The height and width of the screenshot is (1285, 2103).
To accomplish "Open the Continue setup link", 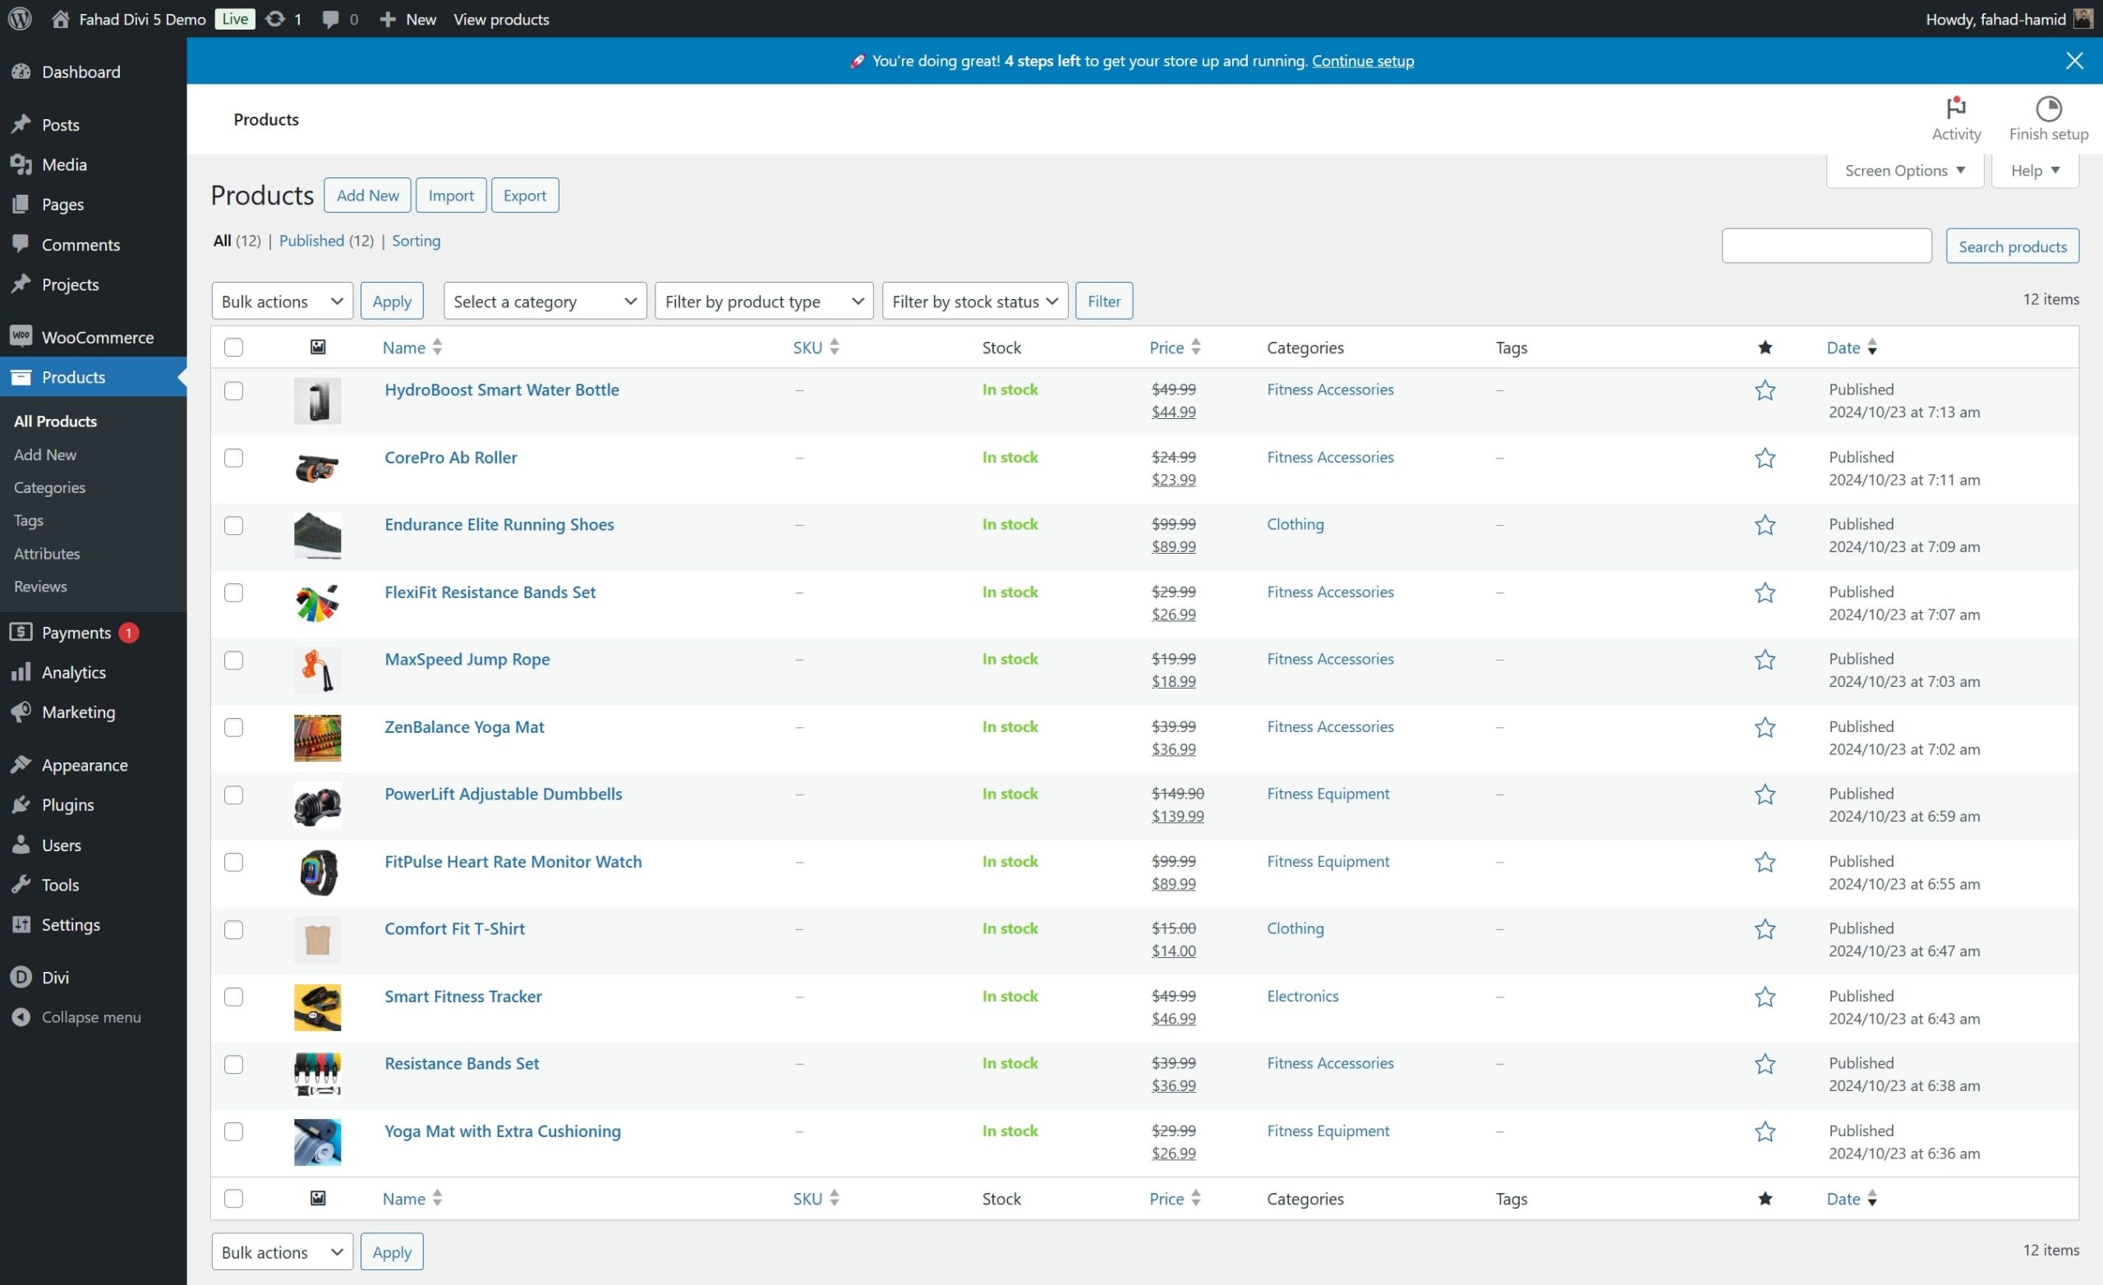I will [1361, 61].
